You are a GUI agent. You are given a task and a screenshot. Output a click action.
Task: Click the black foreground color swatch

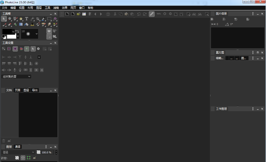point(7,32)
